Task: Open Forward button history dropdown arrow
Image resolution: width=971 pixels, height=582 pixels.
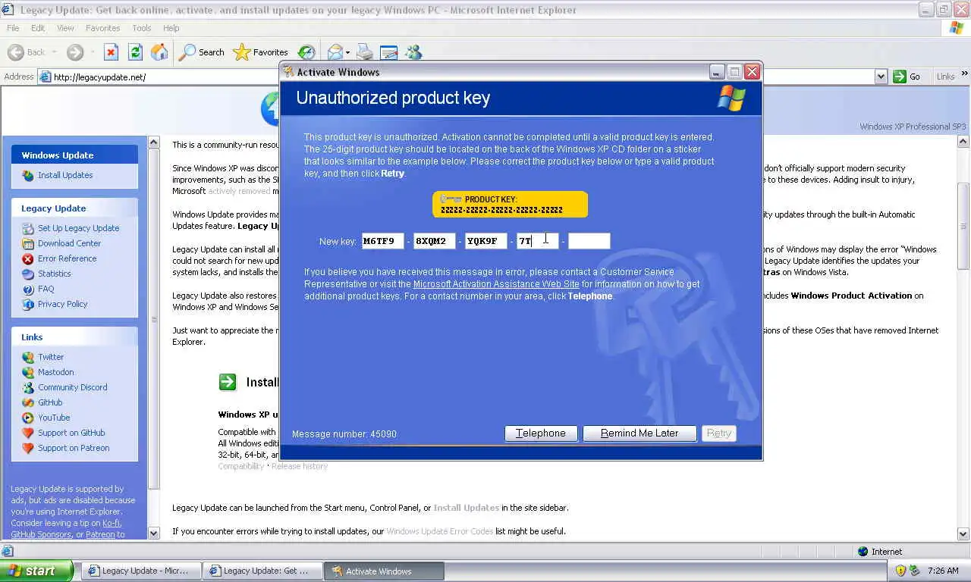Action: tap(92, 52)
